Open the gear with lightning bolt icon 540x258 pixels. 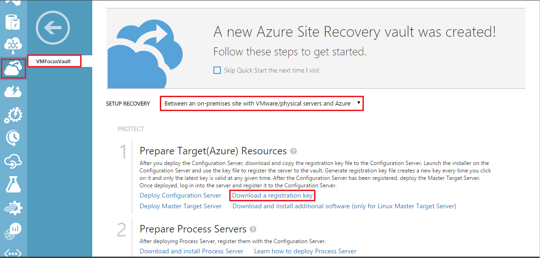[x=13, y=115]
